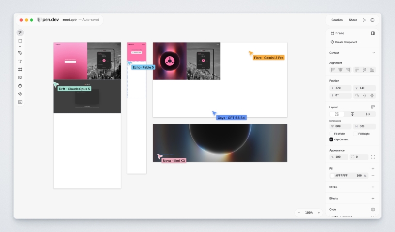Align left edges
395x232 pixels.
(333, 70)
